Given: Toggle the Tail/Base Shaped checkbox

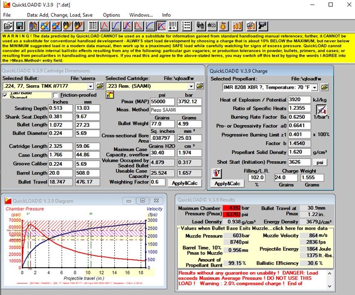Looking at the screenshot, I should click(x=5, y=95).
